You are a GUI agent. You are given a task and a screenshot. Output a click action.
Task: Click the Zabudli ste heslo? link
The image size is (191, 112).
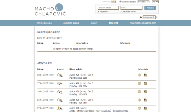(129, 12)
